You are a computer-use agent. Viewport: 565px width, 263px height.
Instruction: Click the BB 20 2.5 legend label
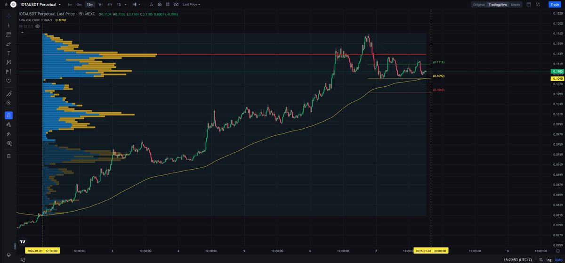[26, 26]
